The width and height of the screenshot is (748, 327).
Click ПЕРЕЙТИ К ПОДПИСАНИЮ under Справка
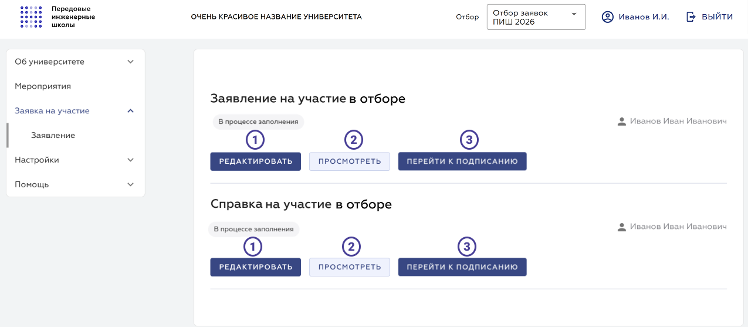coord(462,267)
